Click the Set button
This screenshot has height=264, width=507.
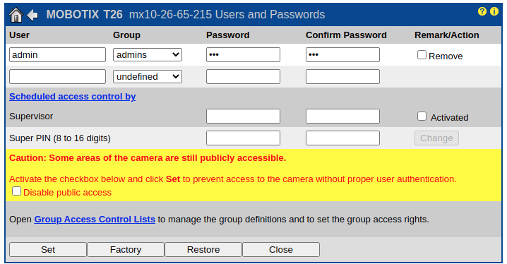(48, 250)
